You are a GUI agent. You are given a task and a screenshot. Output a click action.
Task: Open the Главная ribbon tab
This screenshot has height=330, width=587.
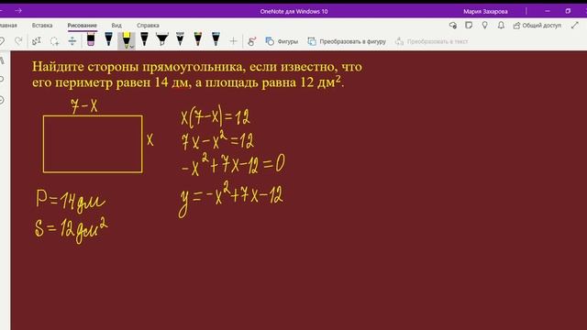pos(8,26)
